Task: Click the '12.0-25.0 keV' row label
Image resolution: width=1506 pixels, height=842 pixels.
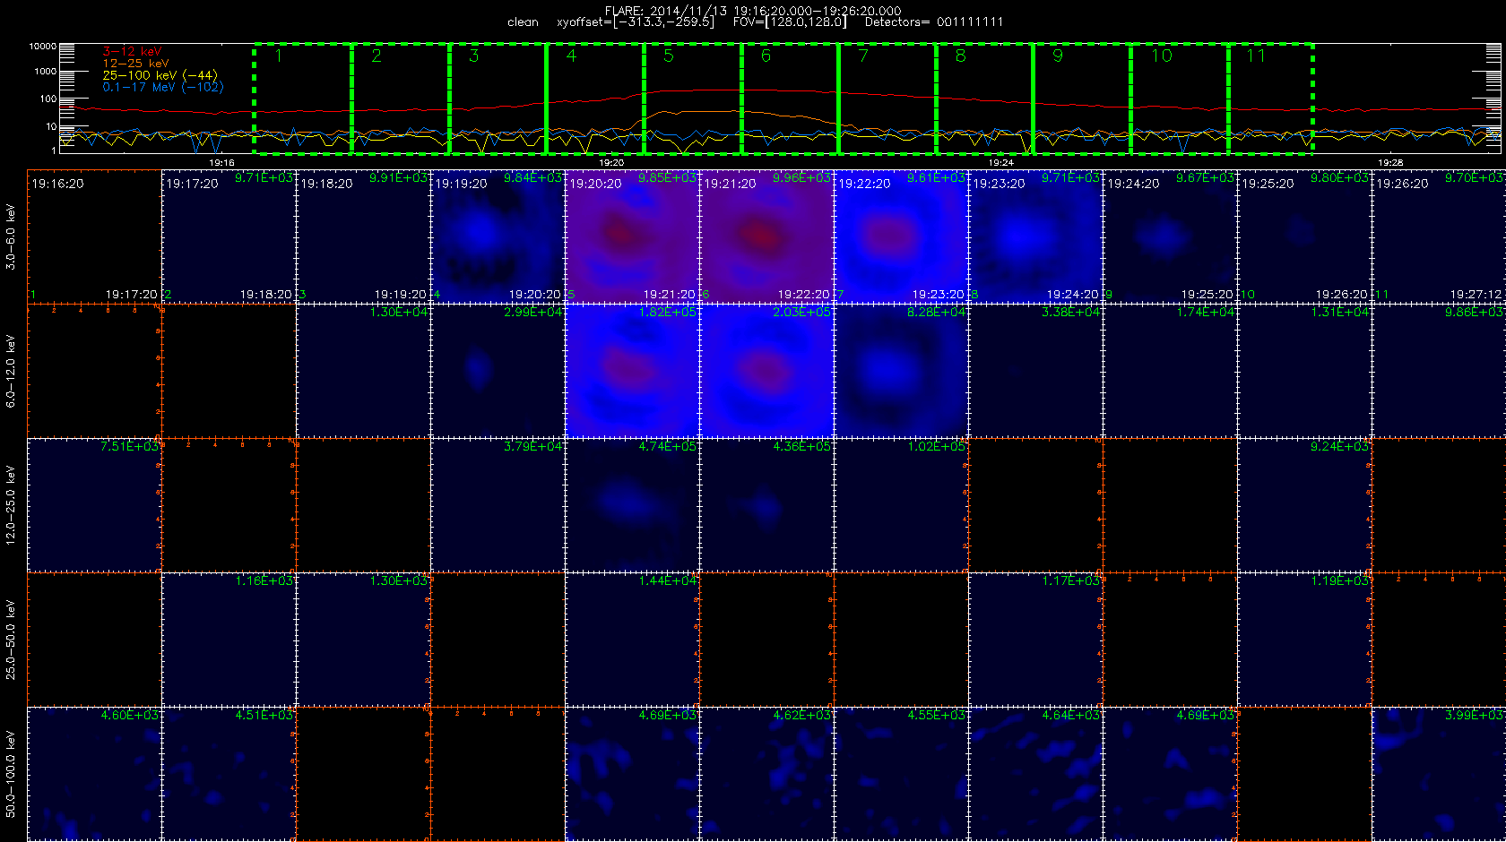Action: (11, 505)
